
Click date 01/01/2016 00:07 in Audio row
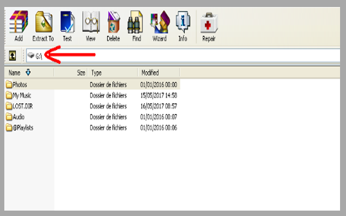pyautogui.click(x=158, y=117)
